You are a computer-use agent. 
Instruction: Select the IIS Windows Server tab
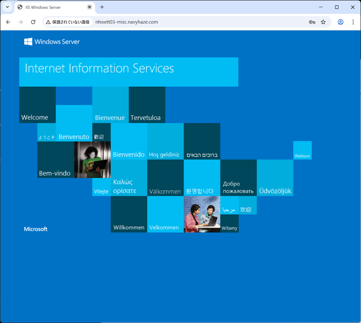point(55,7)
